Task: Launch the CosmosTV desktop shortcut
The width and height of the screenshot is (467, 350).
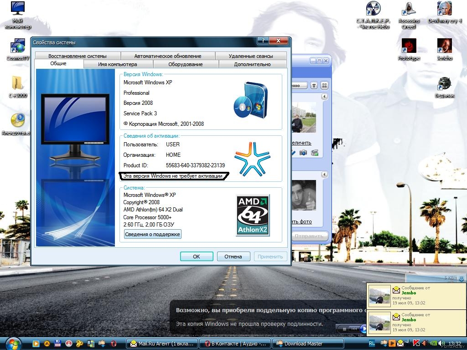Action: point(18,50)
